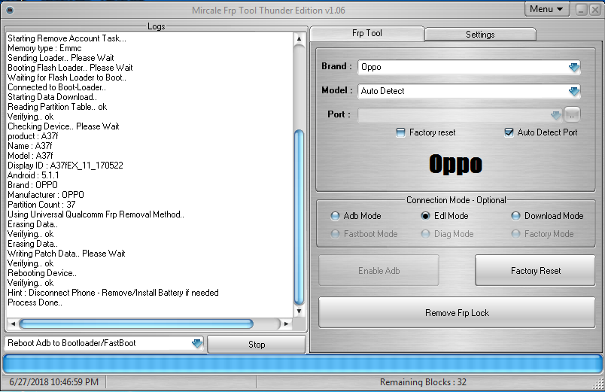Click the log line 'Android : 5.1.1'
The height and width of the screenshot is (392, 605).
(x=33, y=175)
